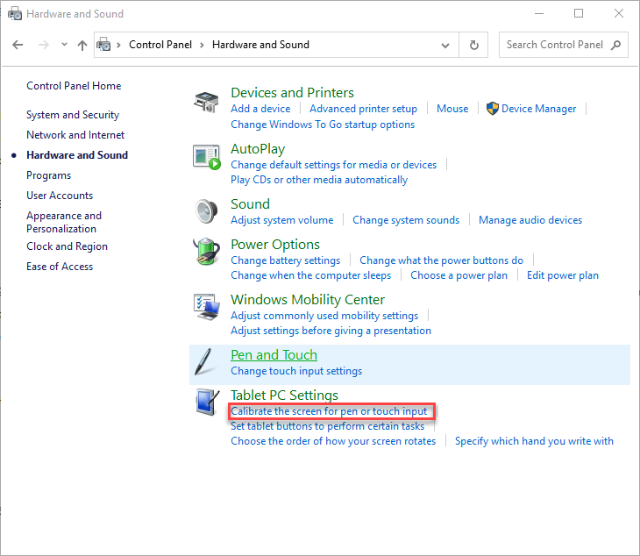Open the AutoPlay heading
Screen dimensions: 640x556
258,149
